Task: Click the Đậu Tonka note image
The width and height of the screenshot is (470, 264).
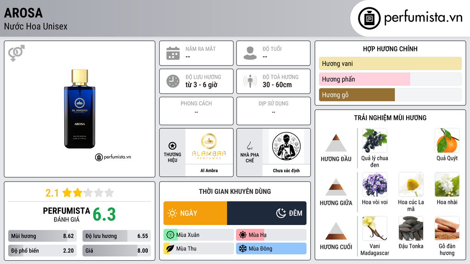Action: click(x=411, y=228)
